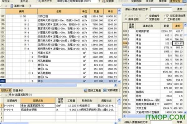The image size is (187, 124).
Task: Switch to the 查找定位 tab
Action: [x=176, y=1]
